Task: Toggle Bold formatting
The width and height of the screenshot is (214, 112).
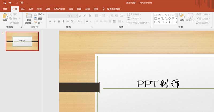Action: [50, 21]
